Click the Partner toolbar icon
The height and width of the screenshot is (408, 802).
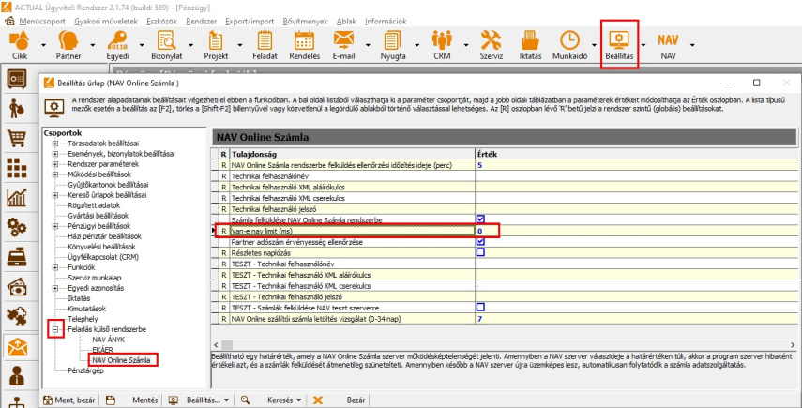coord(68,39)
